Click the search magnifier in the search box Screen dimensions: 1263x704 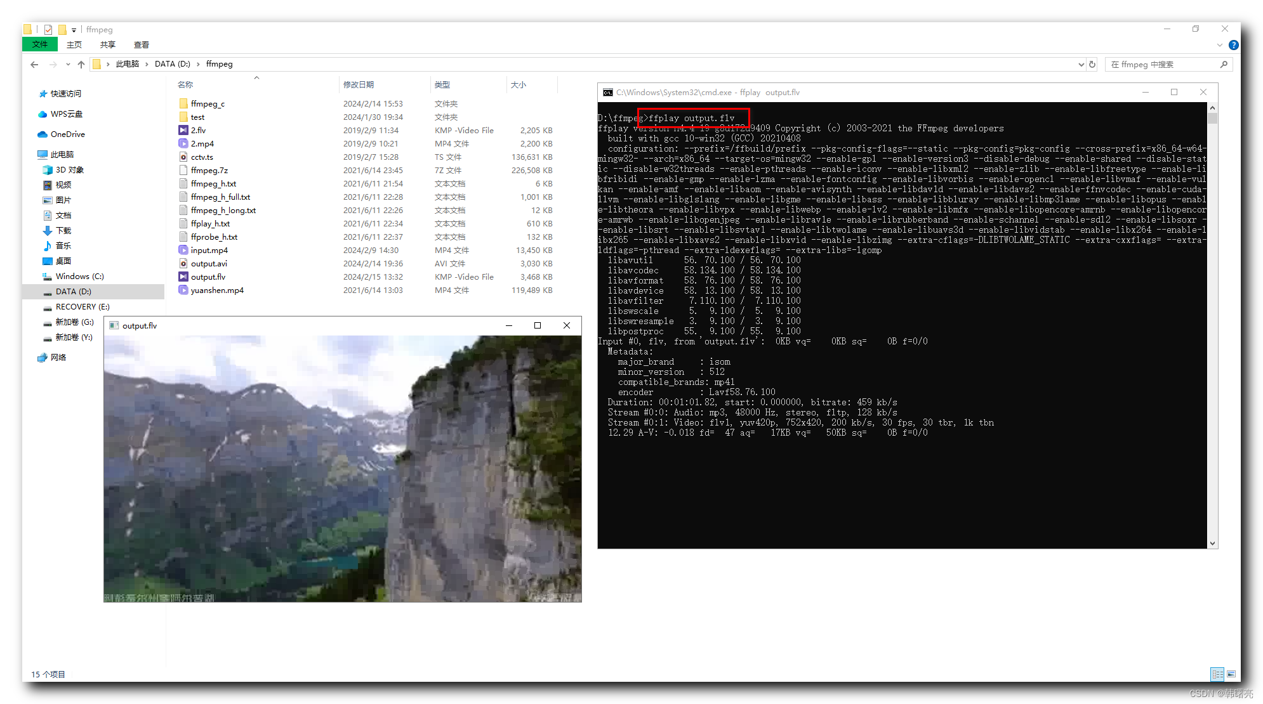pos(1224,64)
